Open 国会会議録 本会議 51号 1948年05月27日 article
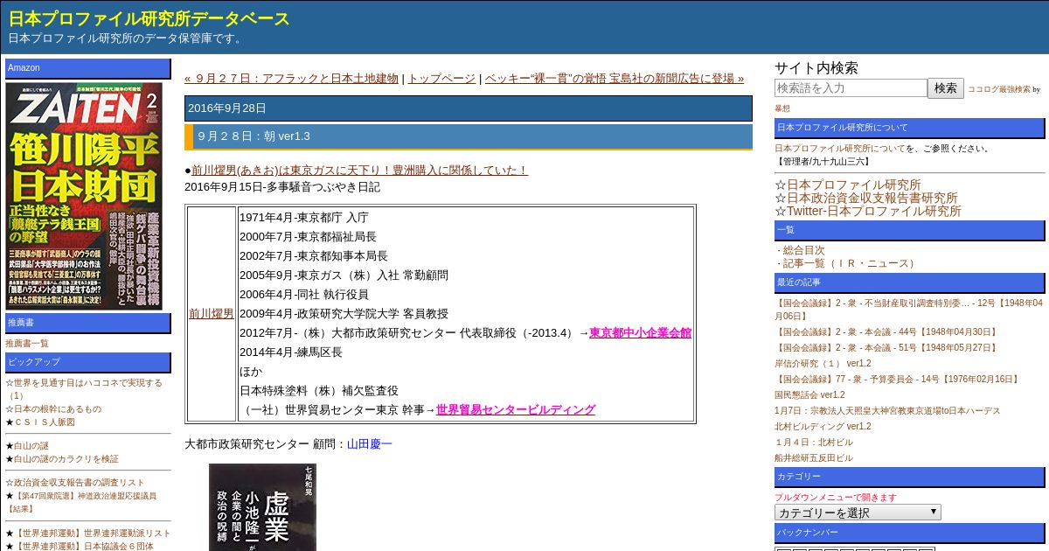The width and height of the screenshot is (1049, 551). coord(886,348)
